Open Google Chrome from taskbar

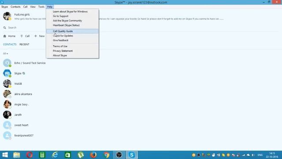(106, 155)
